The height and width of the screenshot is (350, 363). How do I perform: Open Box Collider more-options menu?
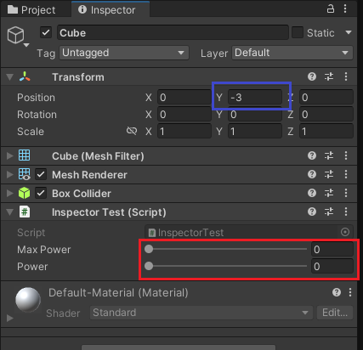tap(346, 193)
